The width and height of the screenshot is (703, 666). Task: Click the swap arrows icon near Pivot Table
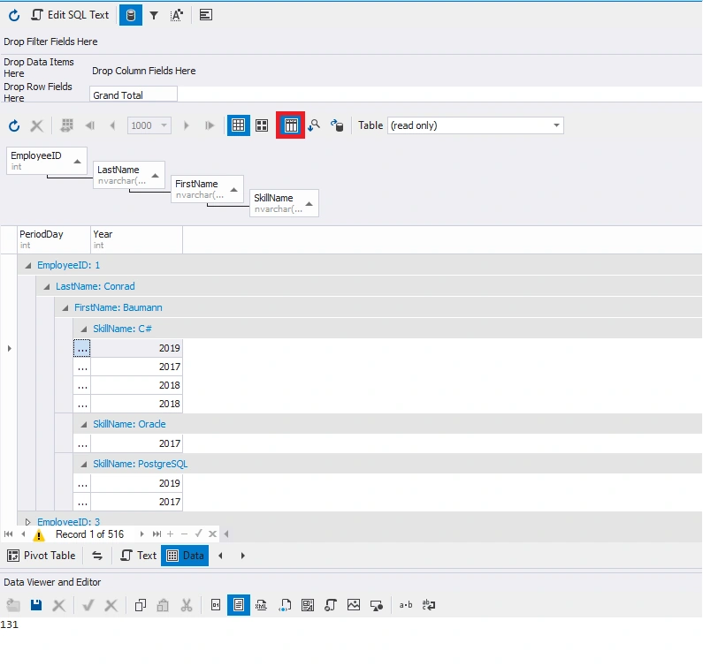[97, 556]
